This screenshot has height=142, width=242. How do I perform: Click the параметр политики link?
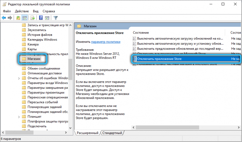(106, 42)
